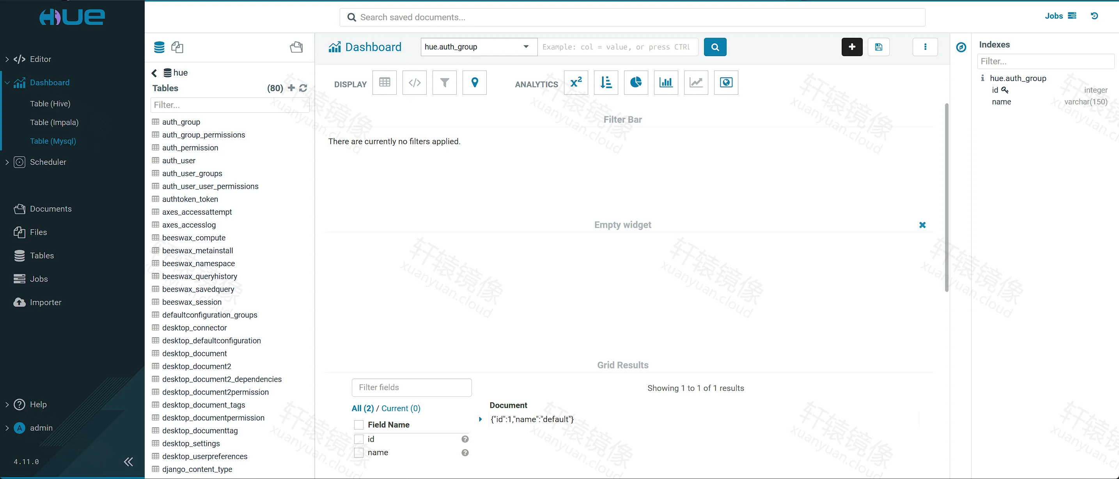Click the x² counter analytics widget

pyautogui.click(x=576, y=83)
